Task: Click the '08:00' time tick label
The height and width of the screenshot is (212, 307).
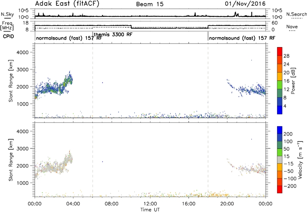Action: tap(112, 204)
